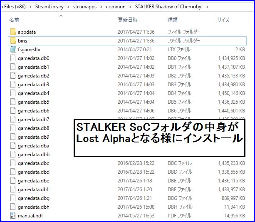Select the gamedata.db3 file icon

point(13,85)
